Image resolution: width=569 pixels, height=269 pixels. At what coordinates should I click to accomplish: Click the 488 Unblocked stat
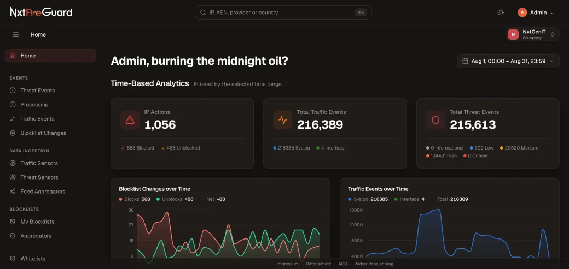[x=181, y=148]
